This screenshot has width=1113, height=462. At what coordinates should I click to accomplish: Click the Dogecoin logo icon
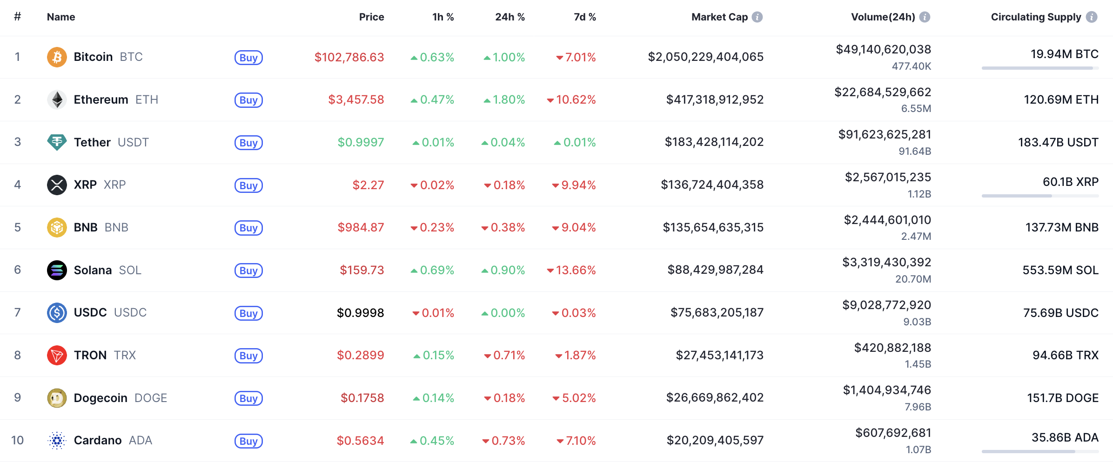57,398
